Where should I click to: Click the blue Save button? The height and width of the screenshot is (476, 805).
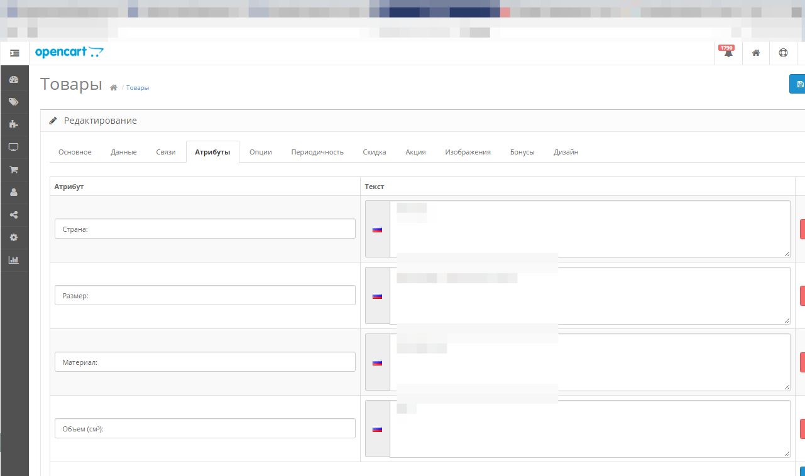(x=797, y=84)
